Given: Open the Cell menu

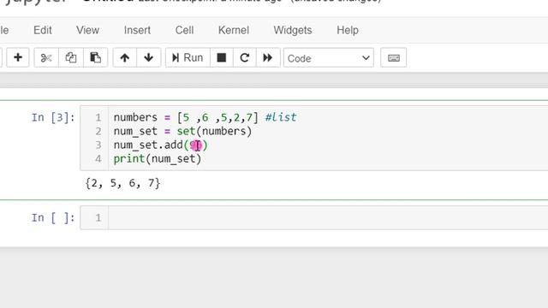Looking at the screenshot, I should click(185, 30).
